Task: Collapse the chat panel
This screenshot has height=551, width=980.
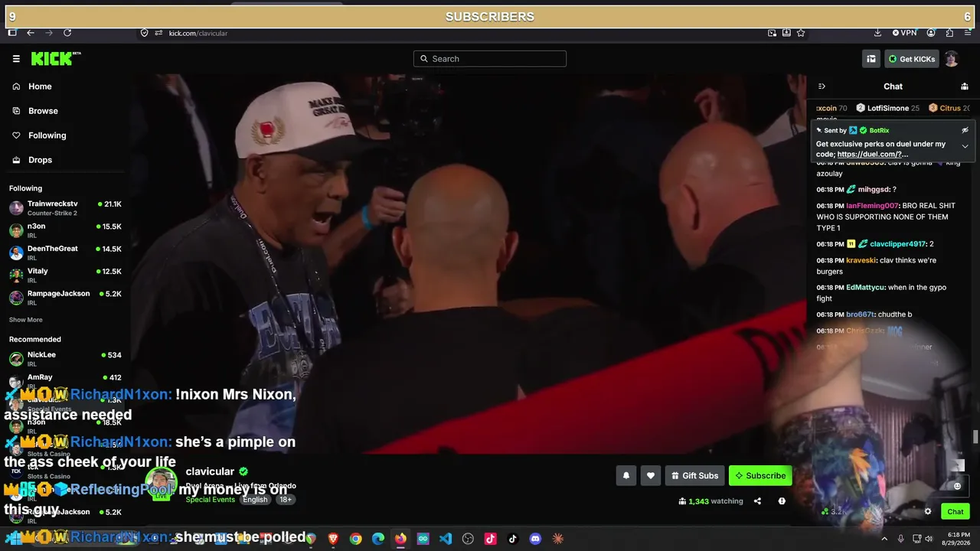Action: pyautogui.click(x=822, y=86)
